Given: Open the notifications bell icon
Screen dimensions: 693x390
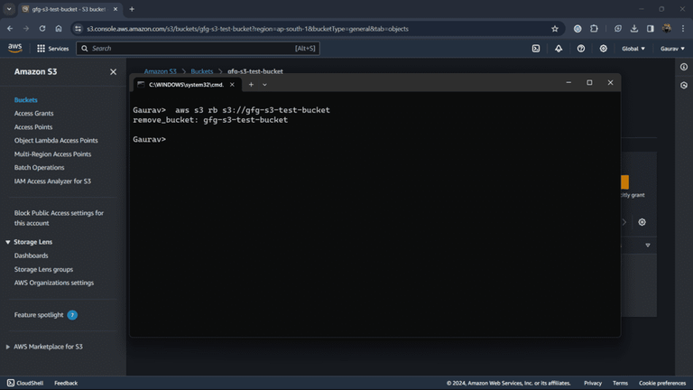Looking at the screenshot, I should 559,49.
